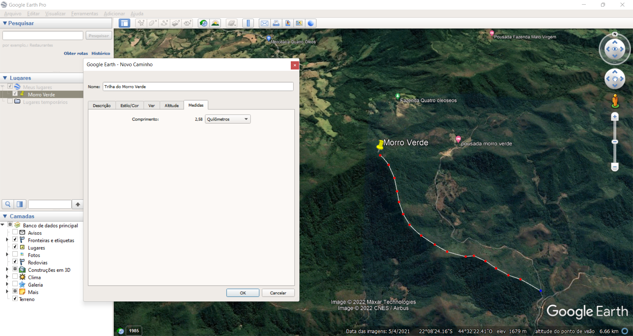633x336 pixels.
Task: Close the Novo Caminho dialog
Action: point(295,65)
